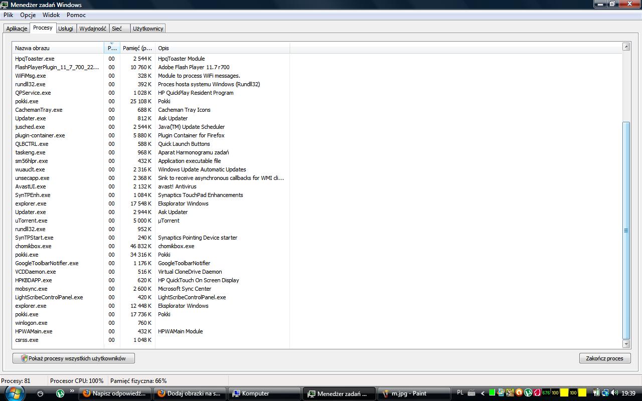The image size is (642, 401).
Task: Select the GoogleToolbarNotifier.exe process
Action: coord(151,263)
